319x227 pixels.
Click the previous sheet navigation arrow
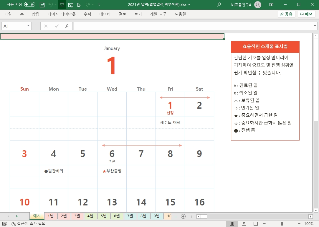coord(9,216)
